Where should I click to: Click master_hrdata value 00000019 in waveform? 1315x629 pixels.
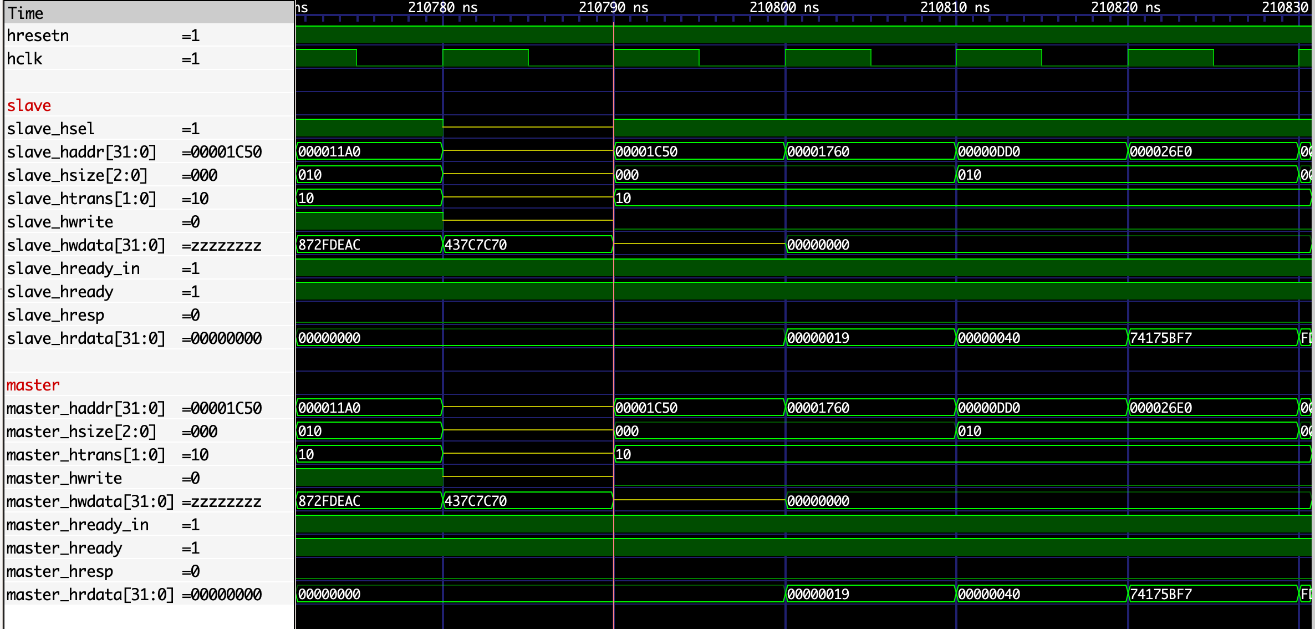818,594
